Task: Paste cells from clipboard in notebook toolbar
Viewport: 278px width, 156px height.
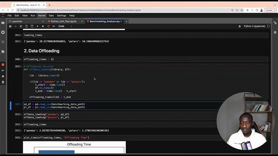Action: point(32,26)
